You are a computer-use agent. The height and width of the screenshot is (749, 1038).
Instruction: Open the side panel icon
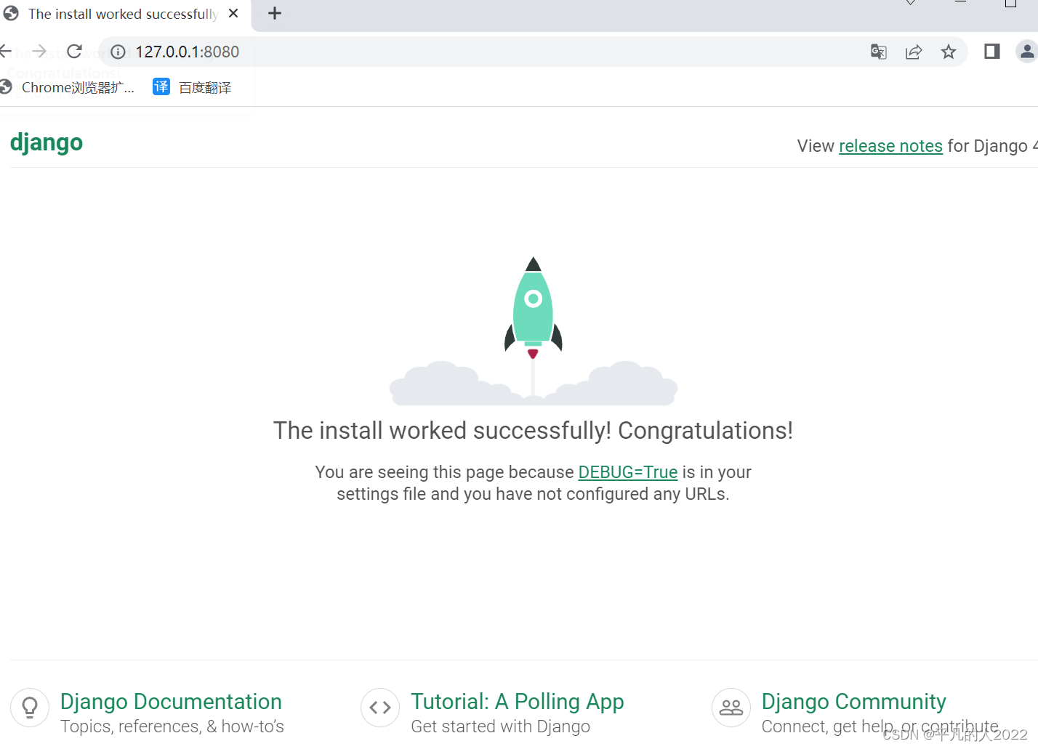click(x=992, y=52)
